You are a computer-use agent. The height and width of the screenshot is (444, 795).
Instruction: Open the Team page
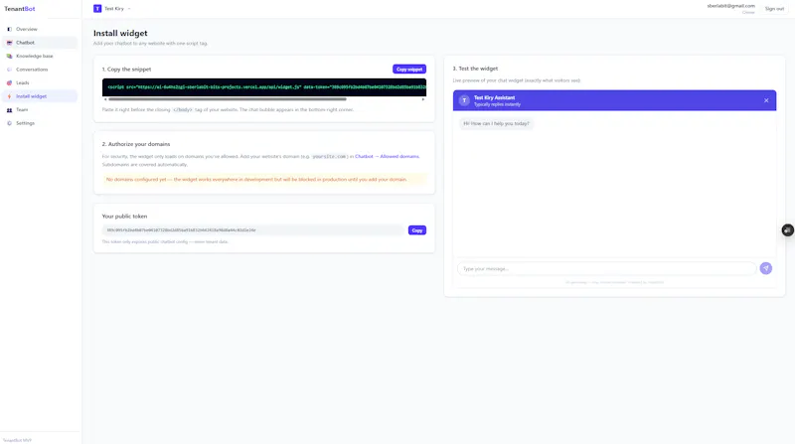[x=40, y=110]
